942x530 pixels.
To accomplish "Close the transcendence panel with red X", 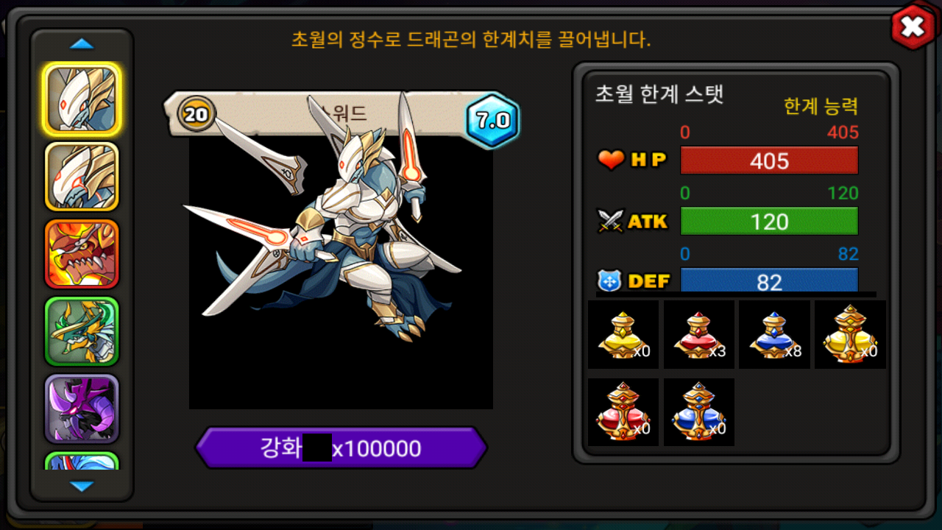I will tap(913, 27).
